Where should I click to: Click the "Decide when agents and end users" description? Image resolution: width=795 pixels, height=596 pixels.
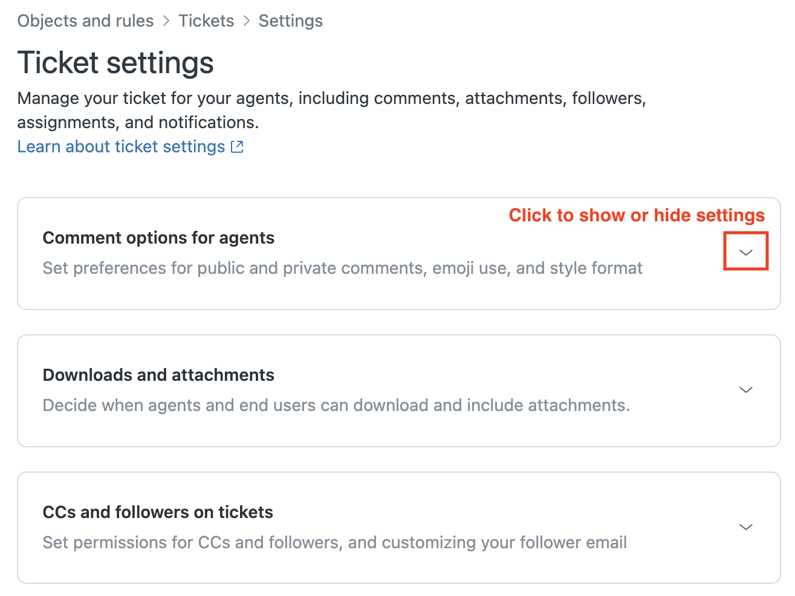point(336,406)
